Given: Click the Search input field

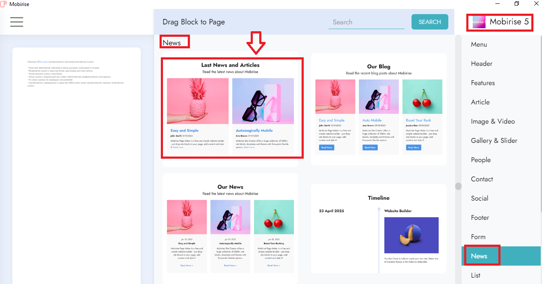Looking at the screenshot, I should pos(366,22).
